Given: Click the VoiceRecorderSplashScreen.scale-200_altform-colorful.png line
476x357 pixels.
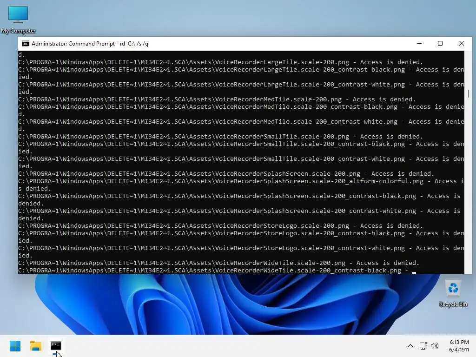Looking at the screenshot, I should (x=241, y=185).
